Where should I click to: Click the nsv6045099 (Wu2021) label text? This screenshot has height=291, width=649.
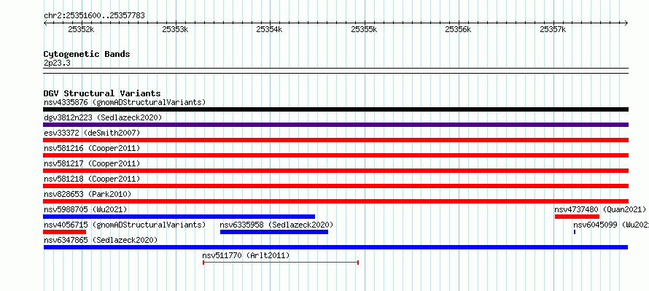[x=611, y=225]
